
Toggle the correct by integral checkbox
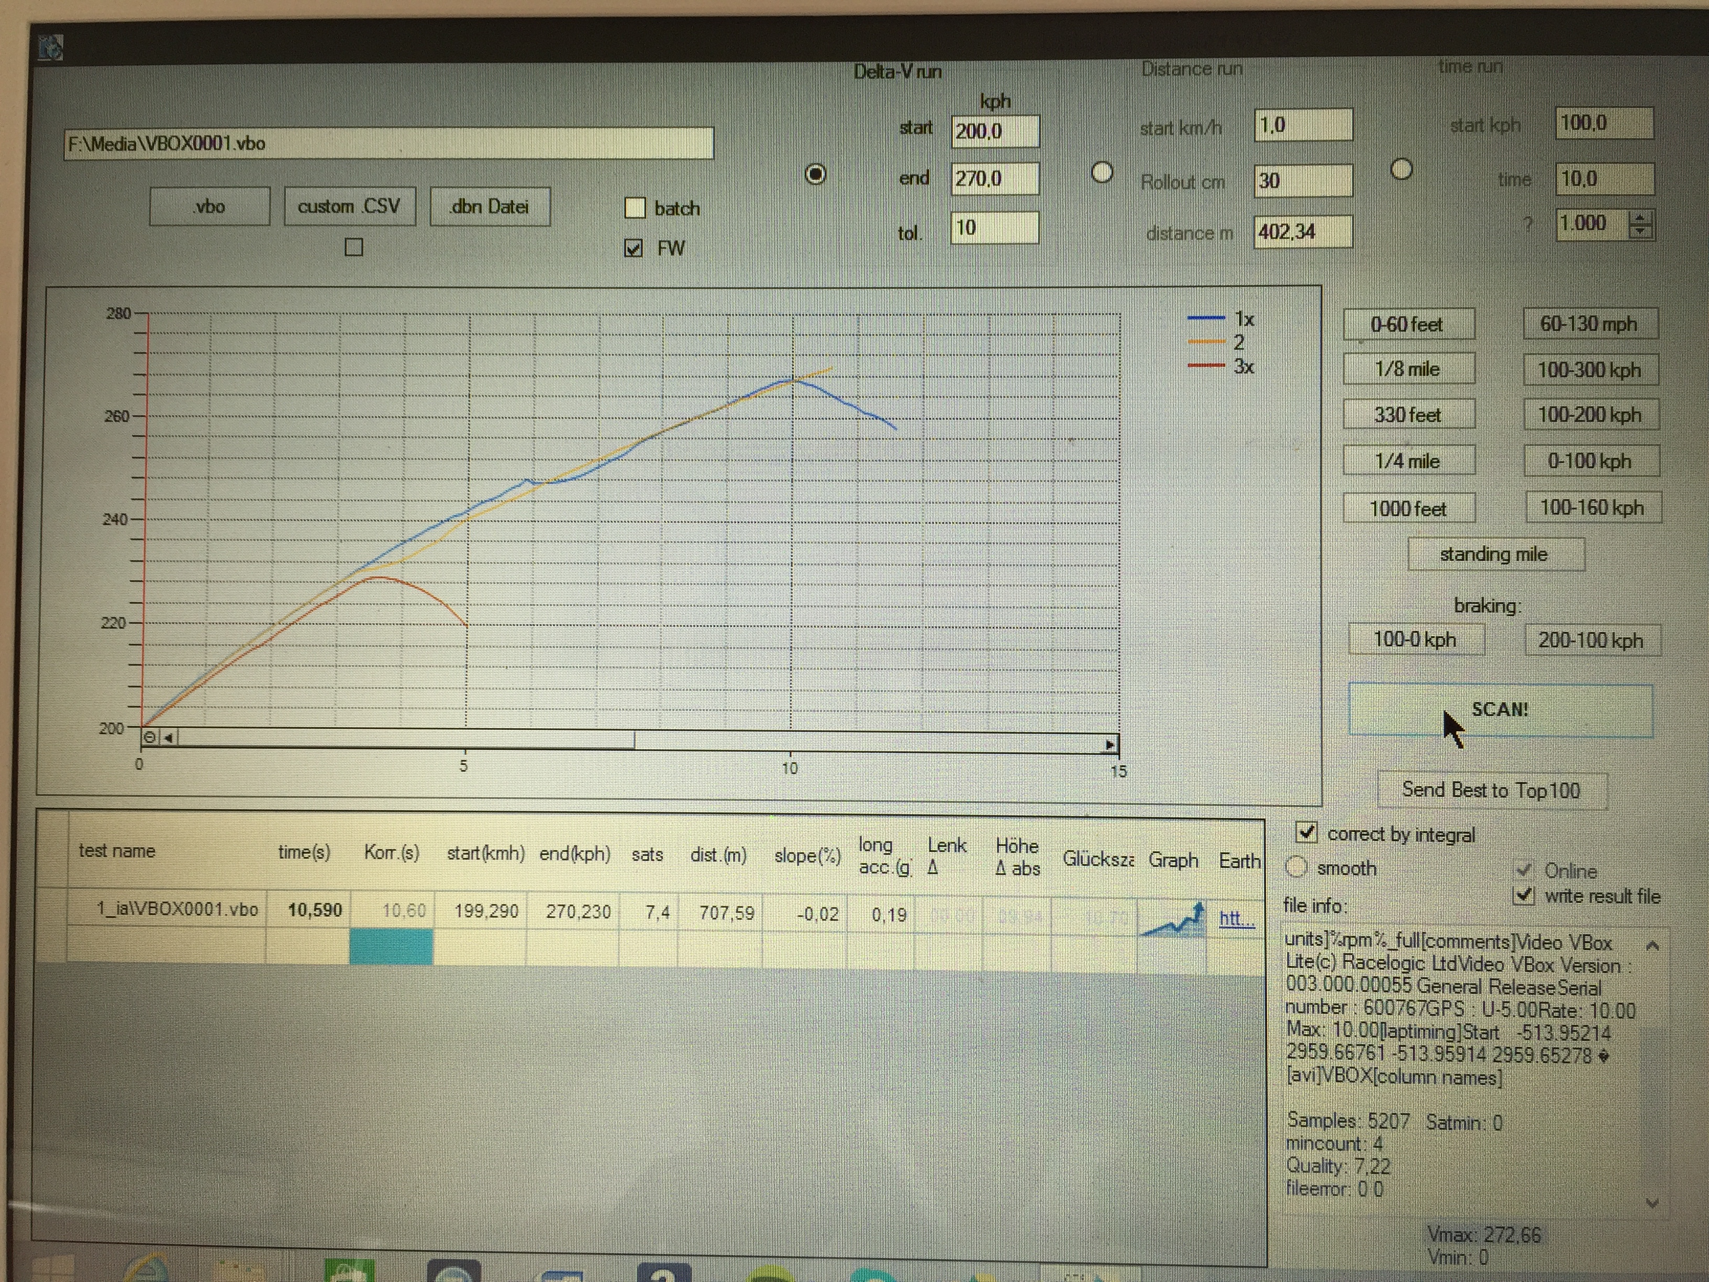[1306, 832]
